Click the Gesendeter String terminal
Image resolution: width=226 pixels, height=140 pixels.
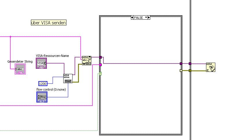coord(20,69)
